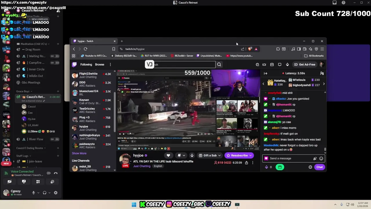This screenshot has height=209, width=371.
Task: Open Discord user settings gear
Action: (56, 192)
